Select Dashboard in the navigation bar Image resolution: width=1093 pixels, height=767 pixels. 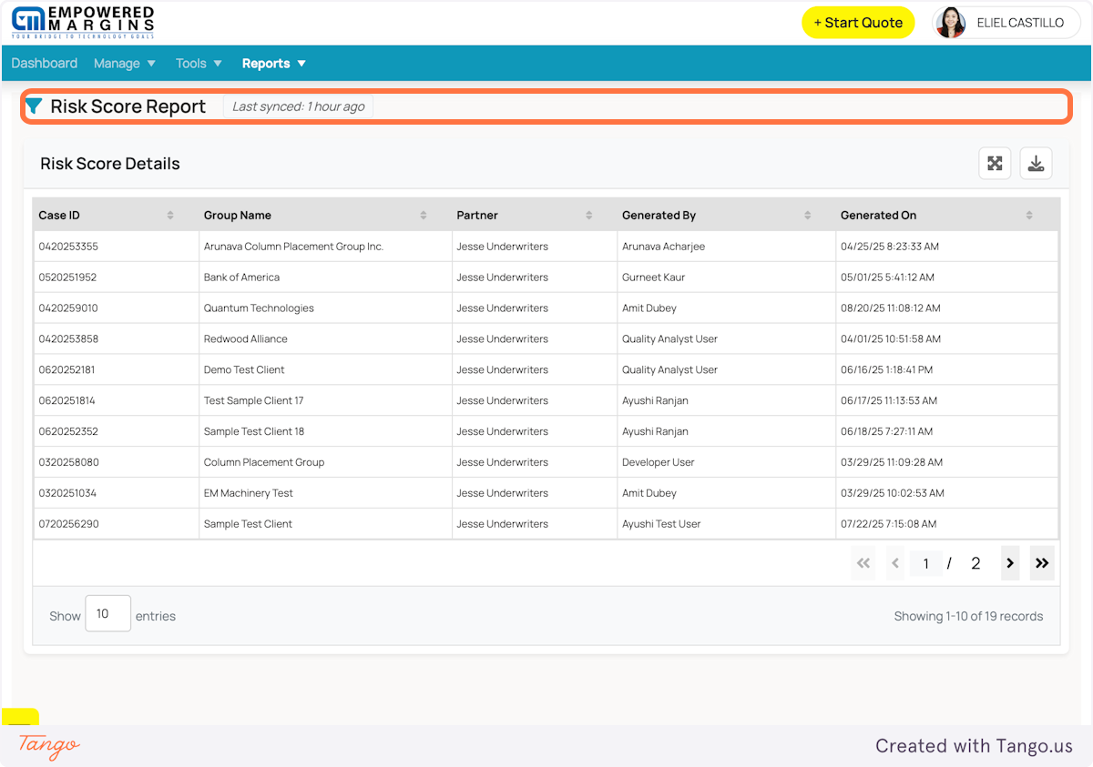[44, 63]
